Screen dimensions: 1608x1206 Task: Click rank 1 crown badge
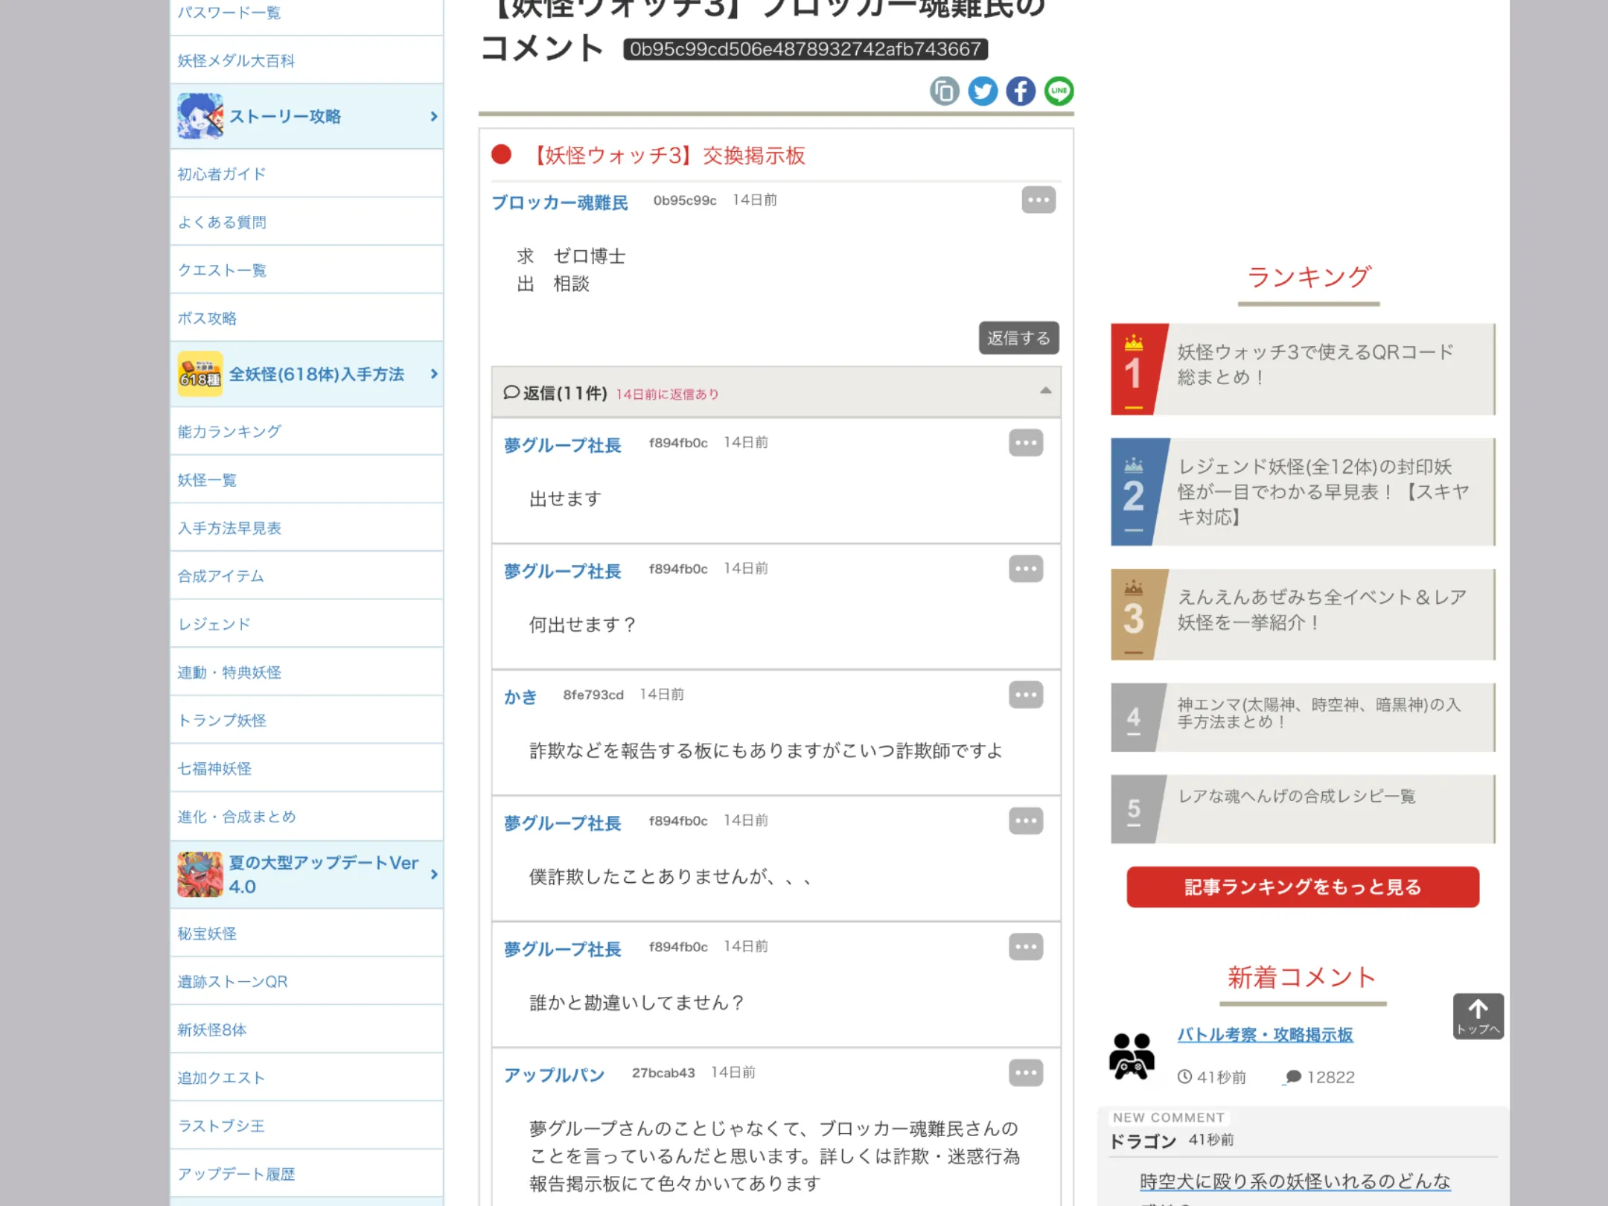[x=1134, y=369]
